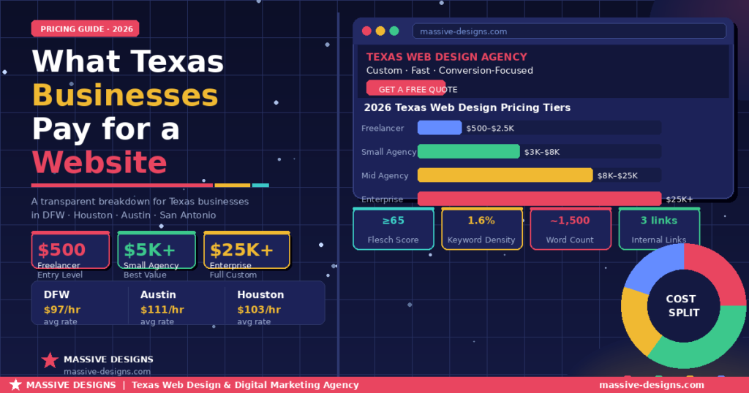Click 'Custom · Fast · Conversion-Focused' tagline

point(450,70)
